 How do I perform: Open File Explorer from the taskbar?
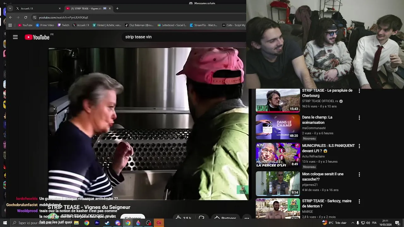point(76,223)
